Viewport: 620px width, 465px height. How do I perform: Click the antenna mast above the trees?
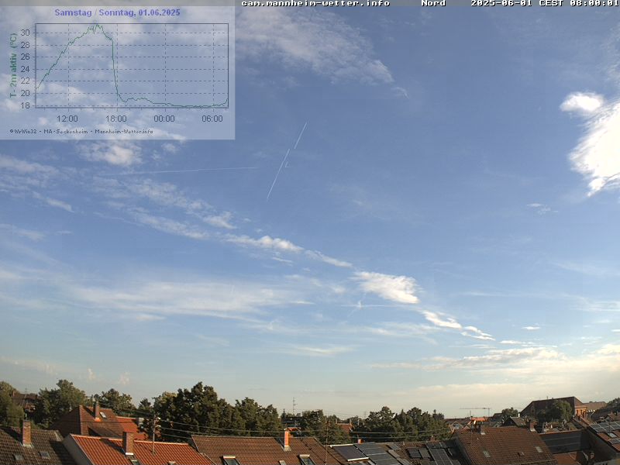(x=294, y=406)
